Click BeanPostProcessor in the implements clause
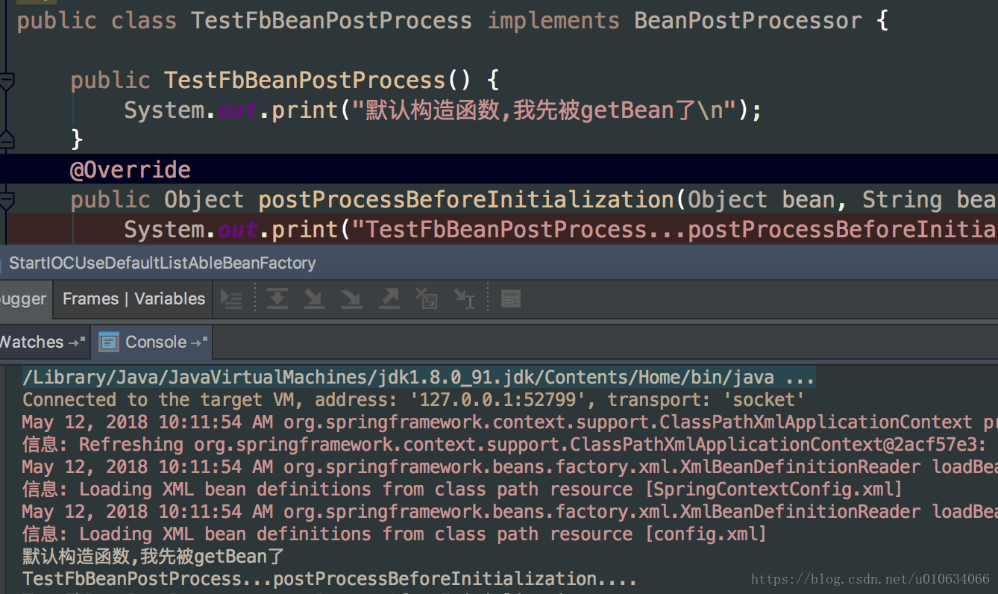 (748, 20)
